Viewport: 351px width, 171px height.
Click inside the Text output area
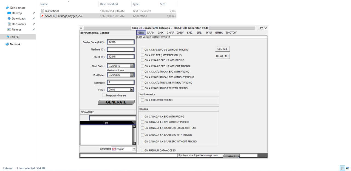106,134
